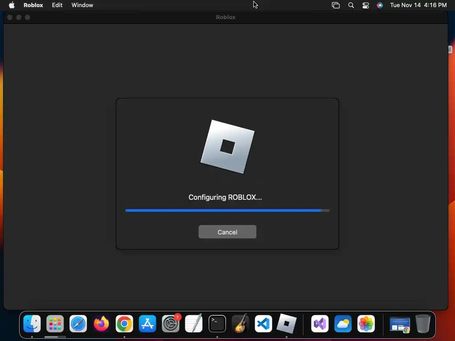Click the Roblox icon in Dock
455x341 pixels.
[287, 324]
